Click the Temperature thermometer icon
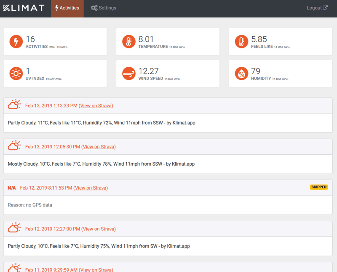Image resolution: width=337 pixels, height=272 pixels. click(129, 41)
